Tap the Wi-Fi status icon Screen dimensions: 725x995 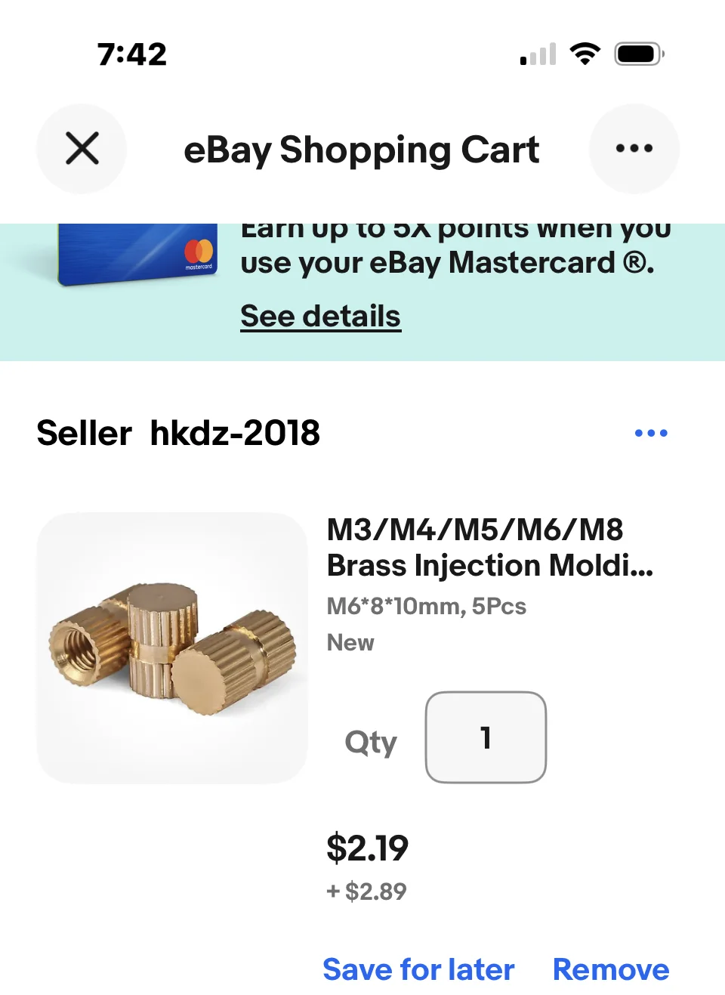[585, 54]
